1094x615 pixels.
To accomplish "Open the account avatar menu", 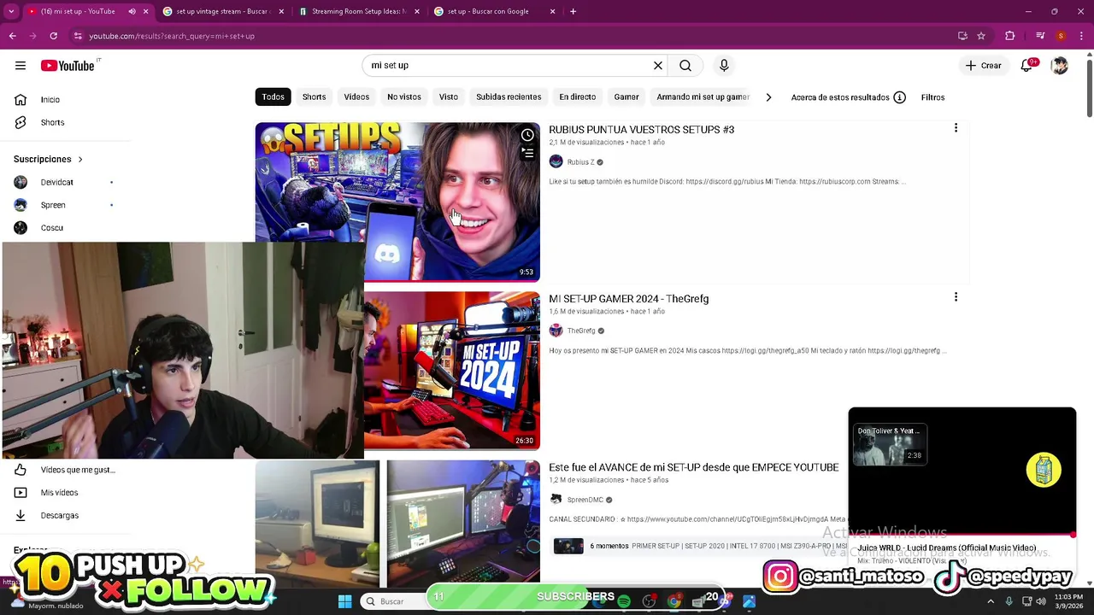I will click(1060, 66).
